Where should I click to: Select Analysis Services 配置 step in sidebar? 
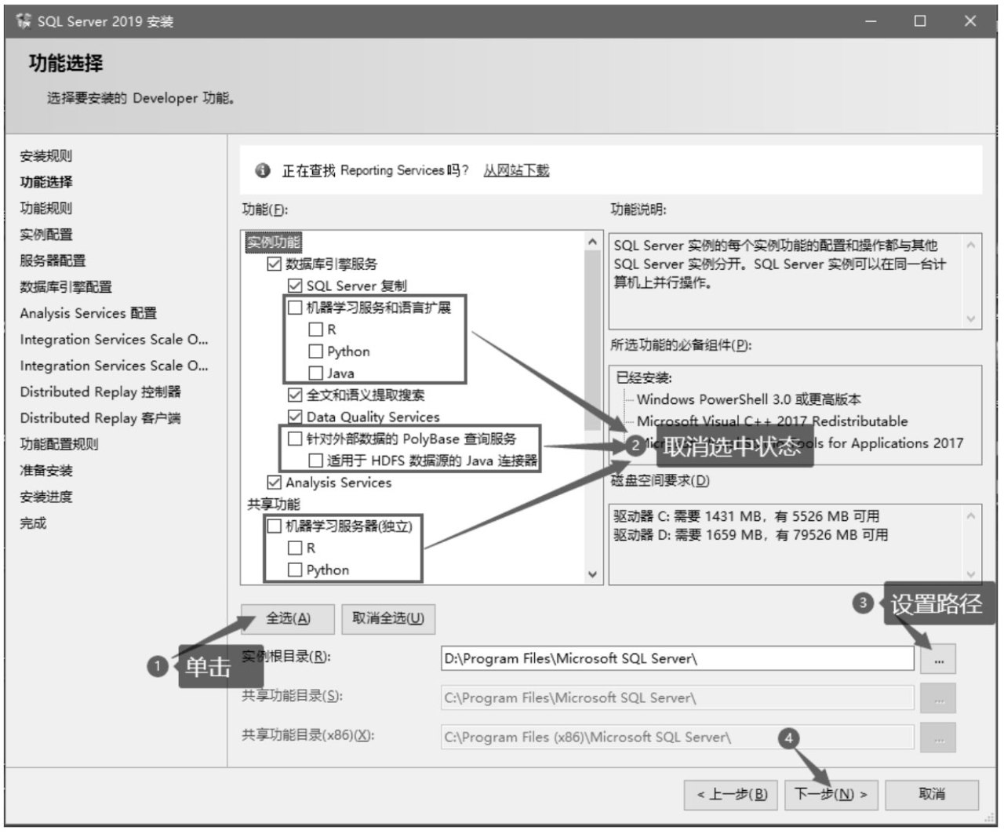coord(89,314)
